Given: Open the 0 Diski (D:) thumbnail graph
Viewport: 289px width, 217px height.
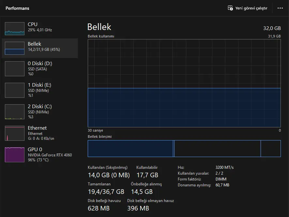Looking at the screenshot, I should 15,69.
